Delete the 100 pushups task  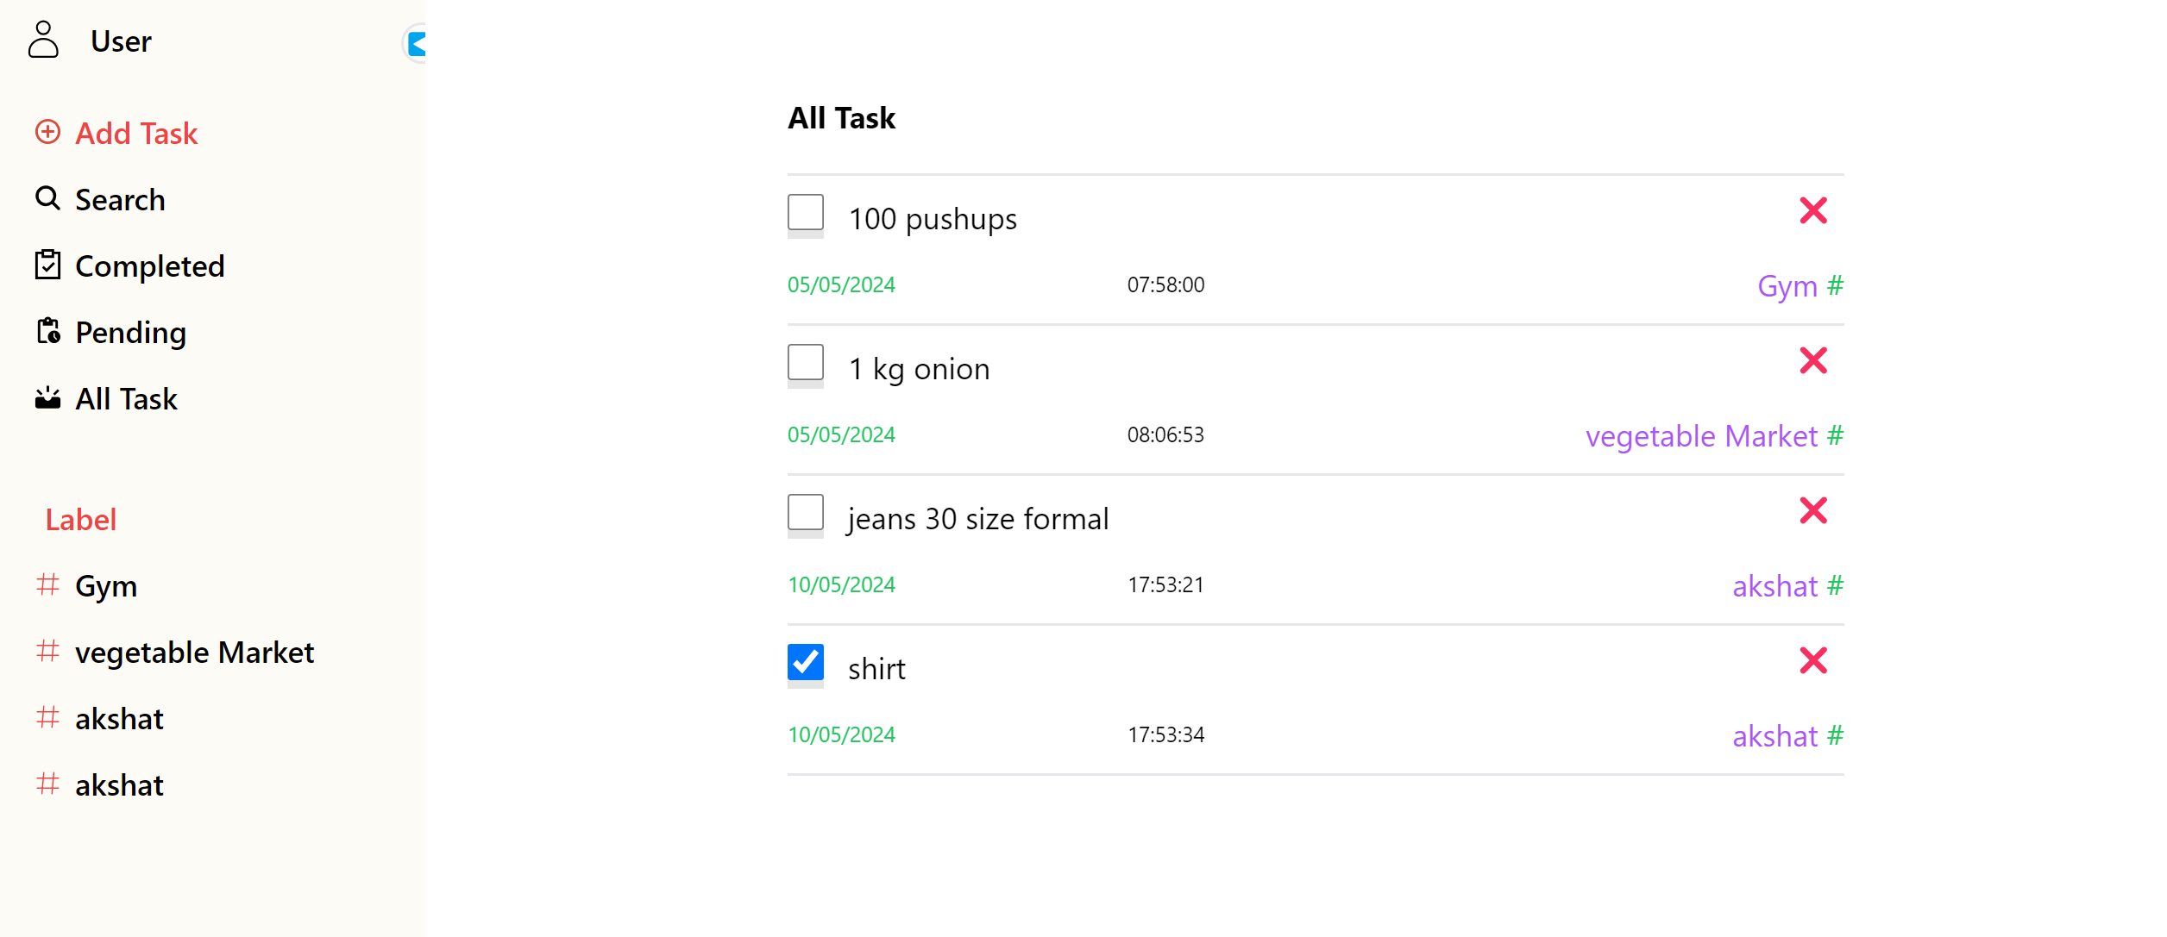1813,210
